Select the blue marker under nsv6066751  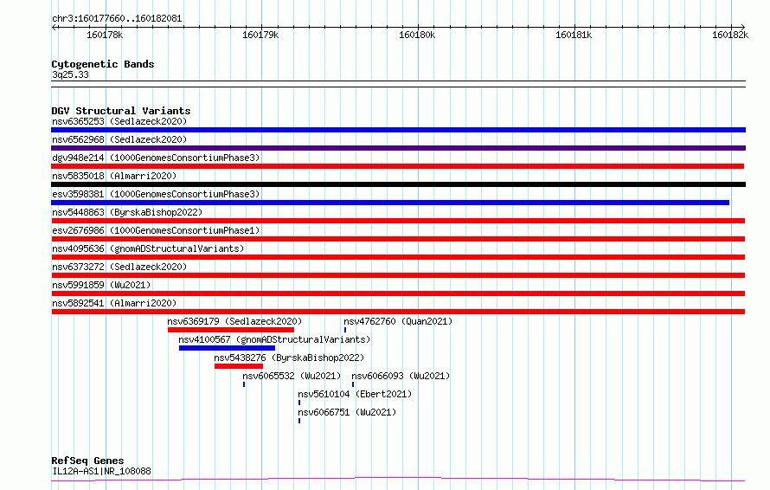(x=299, y=421)
